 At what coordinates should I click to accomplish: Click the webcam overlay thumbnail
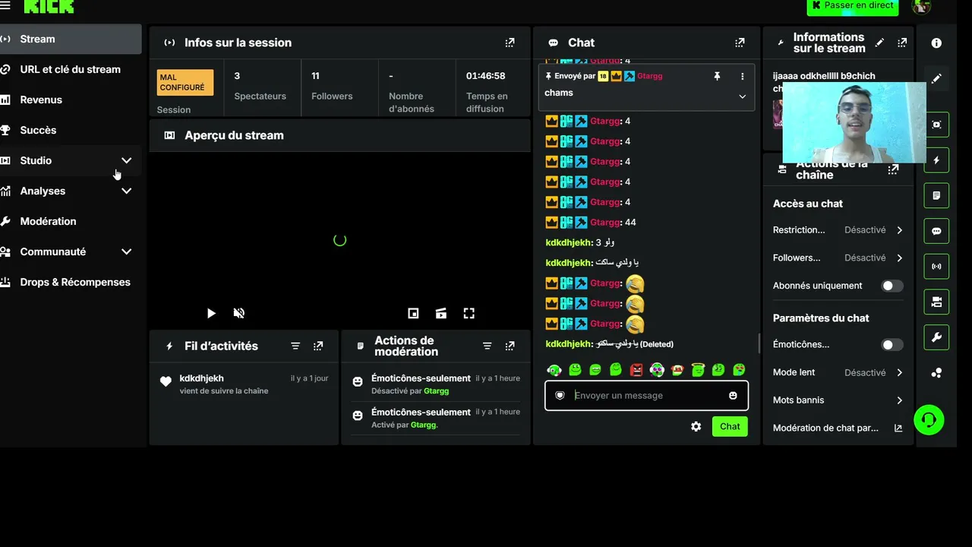pyautogui.click(x=854, y=122)
